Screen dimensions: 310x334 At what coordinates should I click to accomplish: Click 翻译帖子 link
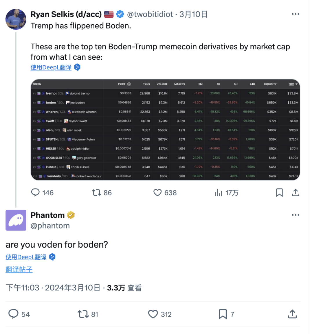pos(19,269)
